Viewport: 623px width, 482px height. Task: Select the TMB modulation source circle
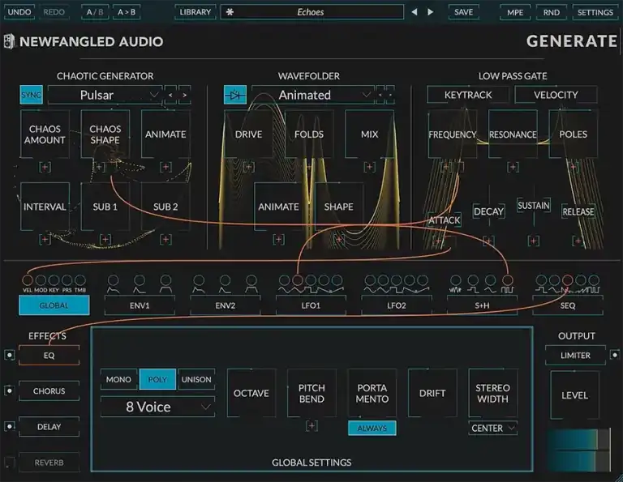[x=79, y=280]
